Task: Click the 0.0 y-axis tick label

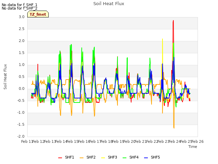Action: point(21,89)
